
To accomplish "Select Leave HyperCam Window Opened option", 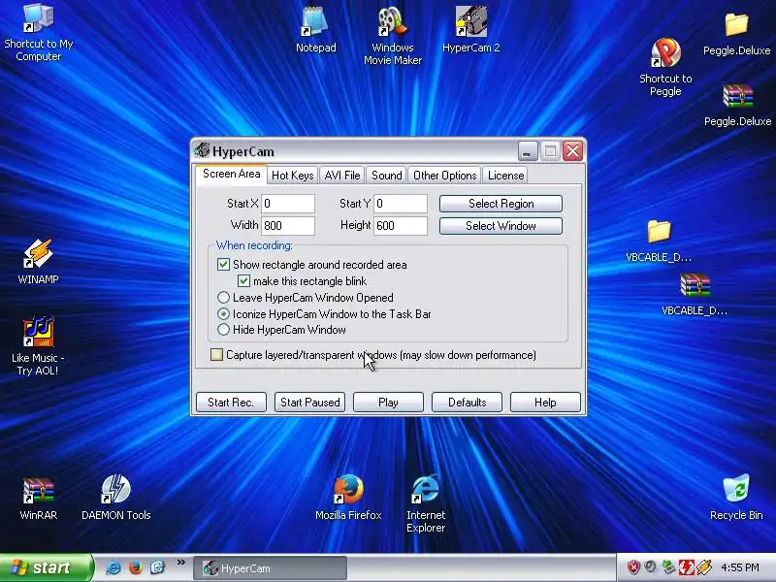I will point(223,298).
